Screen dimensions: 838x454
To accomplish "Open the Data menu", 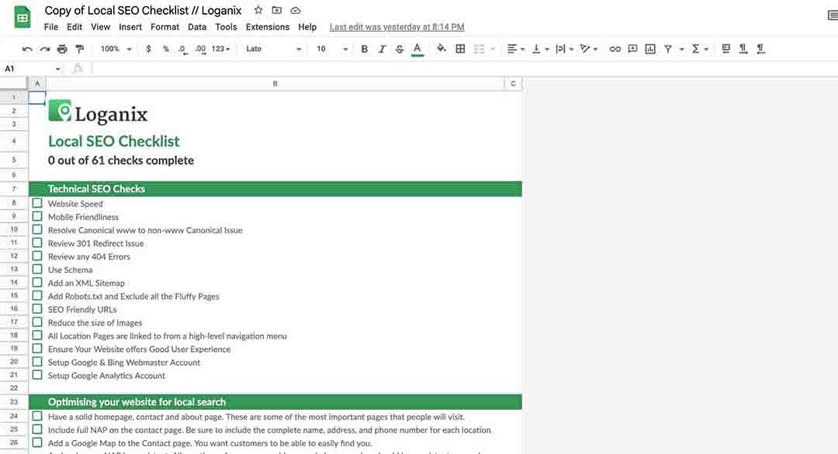I will [x=196, y=26].
